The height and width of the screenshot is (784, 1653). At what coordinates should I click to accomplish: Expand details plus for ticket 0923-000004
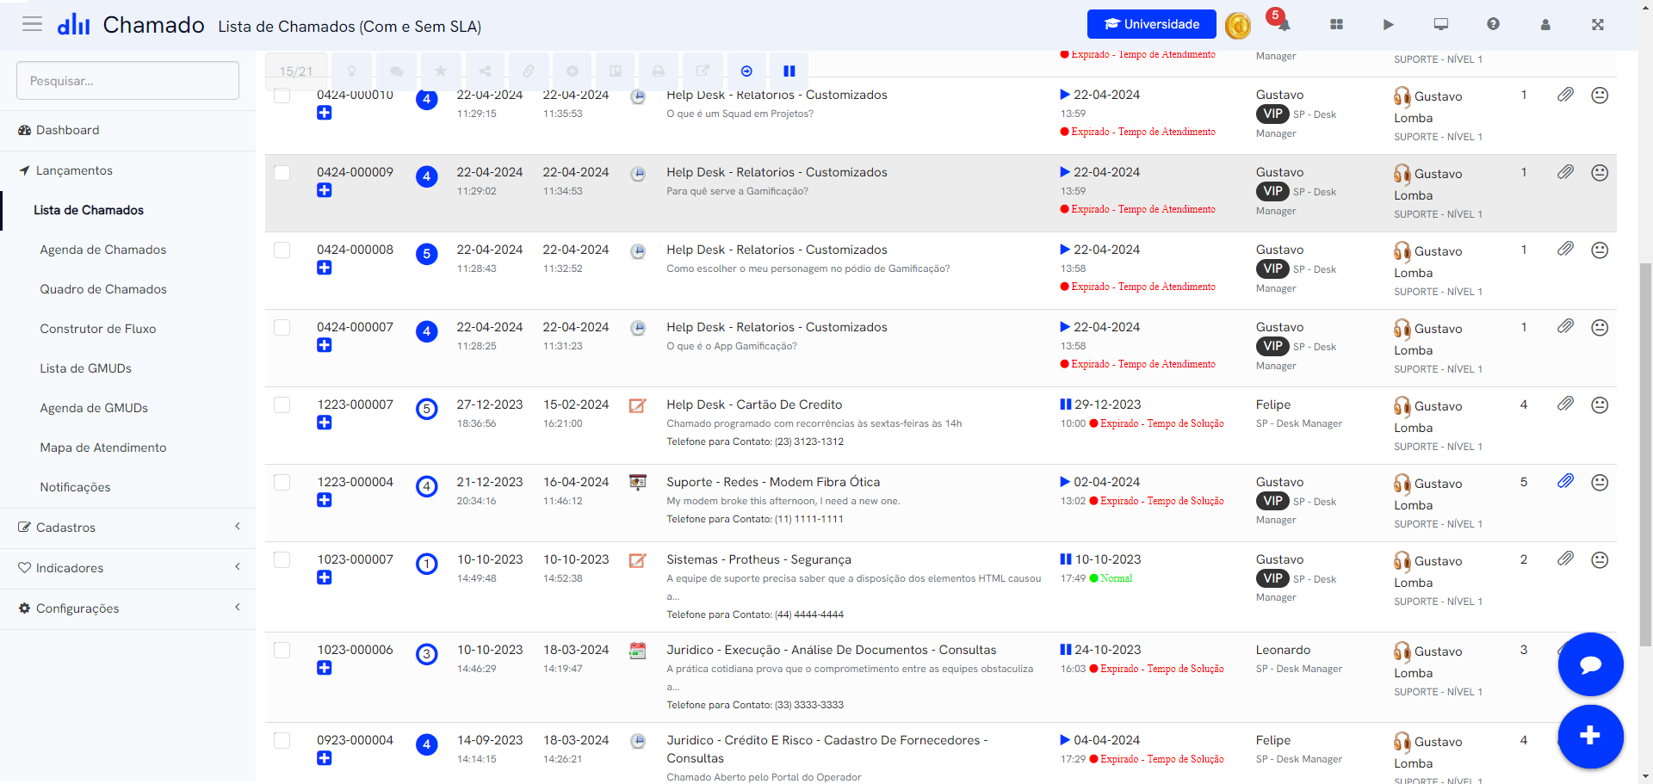tap(325, 758)
